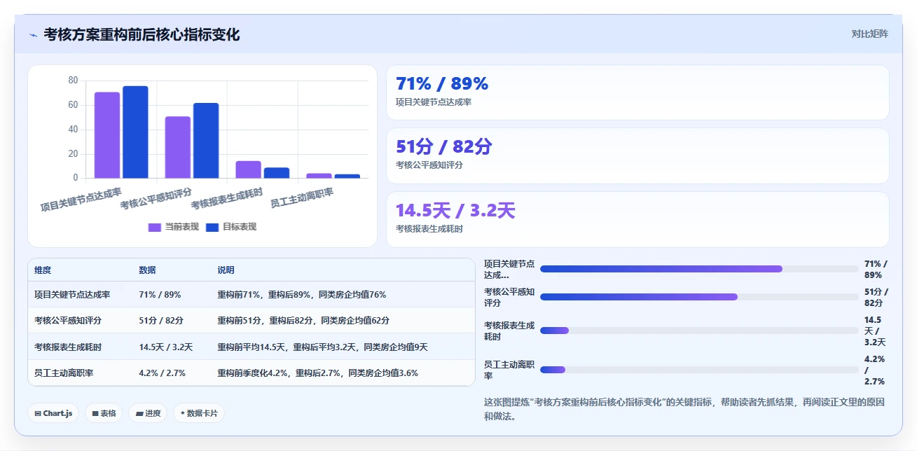The image size is (917, 451).
Task: Click the 数据卡片 tag chip
Action: tap(199, 413)
